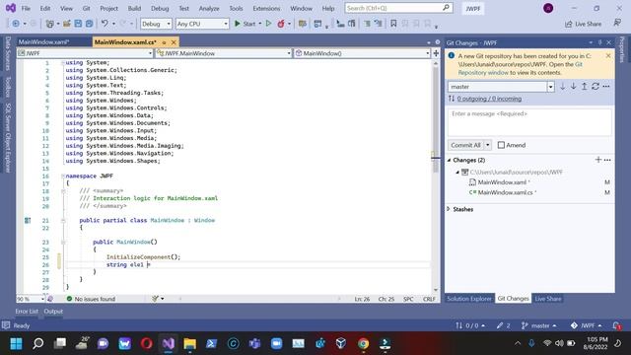
Task: Open the Debug configuration dropdown
Action: pyautogui.click(x=156, y=24)
